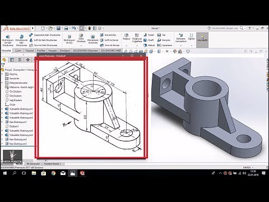Select Döndürerek Katı Oluşturma tool
The width and height of the screenshot is (269, 202).
[x=21, y=40]
